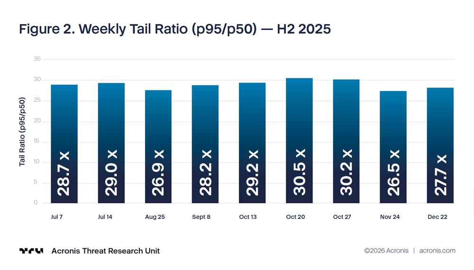Click the y-axis value 15
This screenshot has width=474, height=270.
pos(36,141)
